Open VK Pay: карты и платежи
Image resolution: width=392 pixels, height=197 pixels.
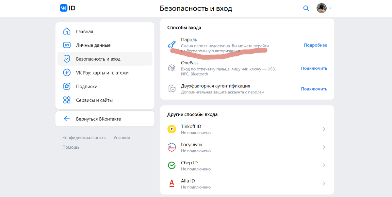(x=105, y=73)
